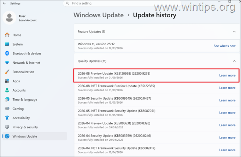This screenshot has width=241, height=157.
Task: Click 2026-08 .NET Framework Preview Update title
Action: [116, 86]
